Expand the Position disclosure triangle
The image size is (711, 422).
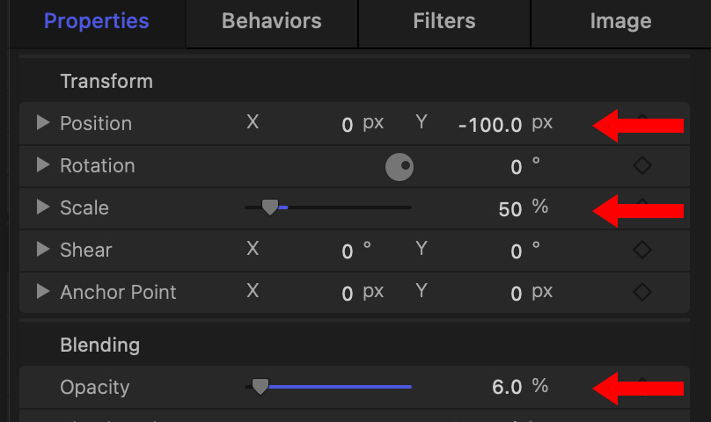pyautogui.click(x=42, y=123)
